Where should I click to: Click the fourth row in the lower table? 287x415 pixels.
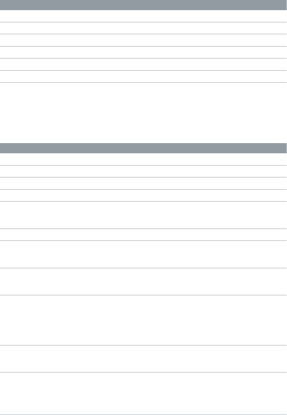(143, 195)
